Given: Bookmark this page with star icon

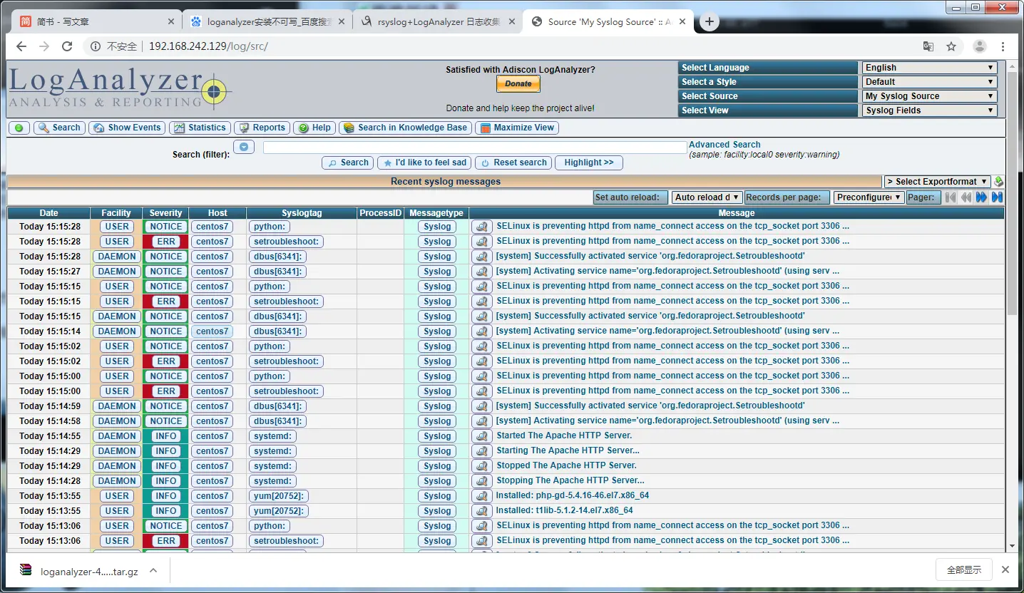Looking at the screenshot, I should tap(951, 46).
